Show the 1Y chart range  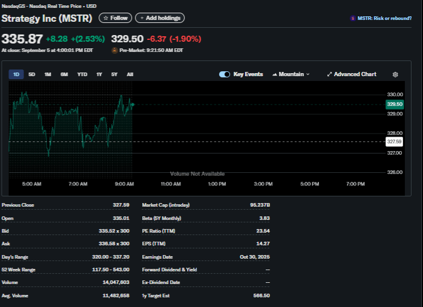point(99,74)
